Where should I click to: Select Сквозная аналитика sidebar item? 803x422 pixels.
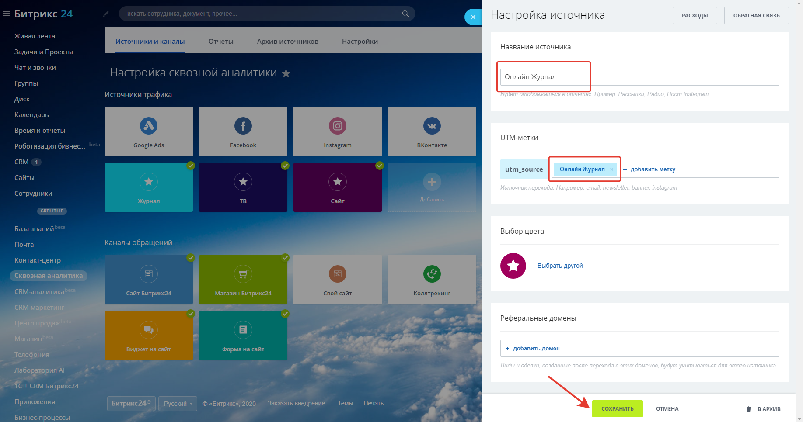click(49, 276)
